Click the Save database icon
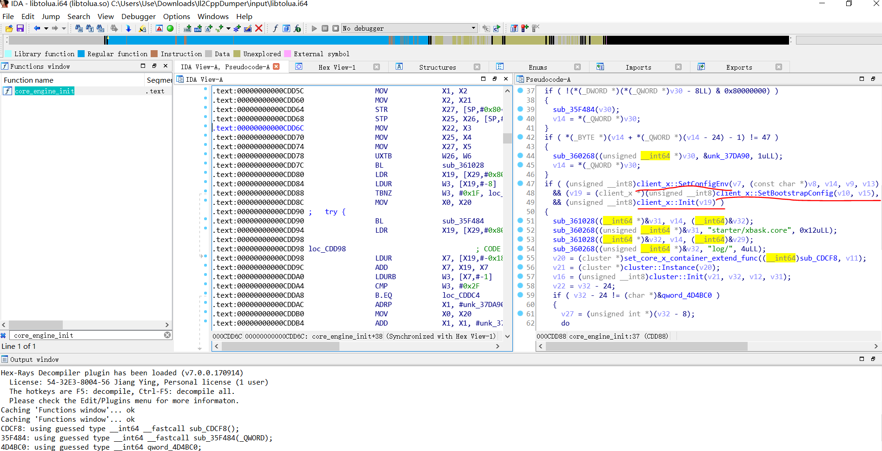882x451 pixels. pos(20,28)
